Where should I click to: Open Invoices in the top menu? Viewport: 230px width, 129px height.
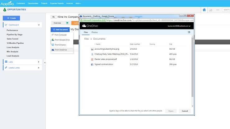70,3
